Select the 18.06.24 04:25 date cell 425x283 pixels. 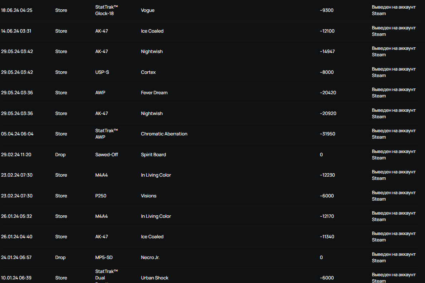(16, 10)
